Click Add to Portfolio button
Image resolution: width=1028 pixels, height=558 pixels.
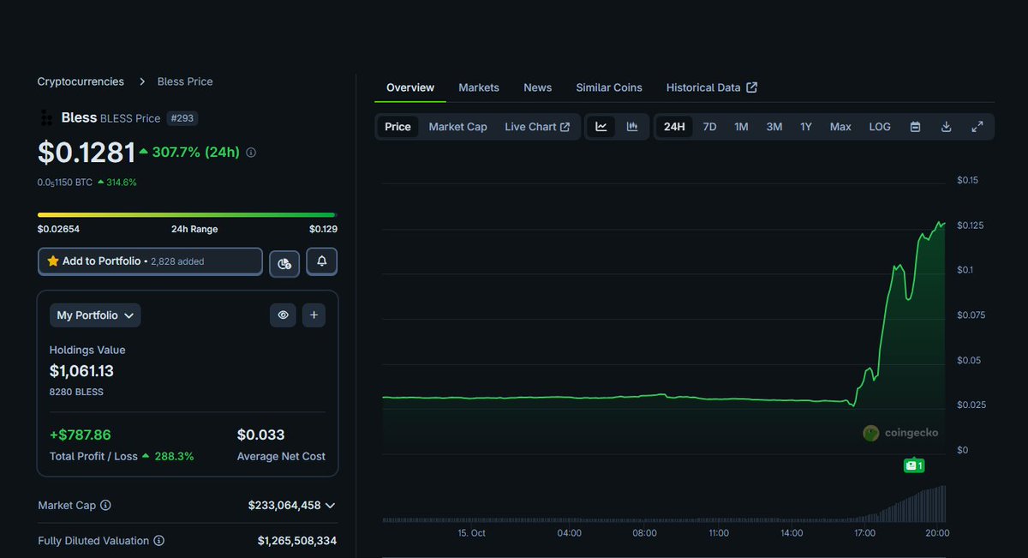click(x=150, y=261)
